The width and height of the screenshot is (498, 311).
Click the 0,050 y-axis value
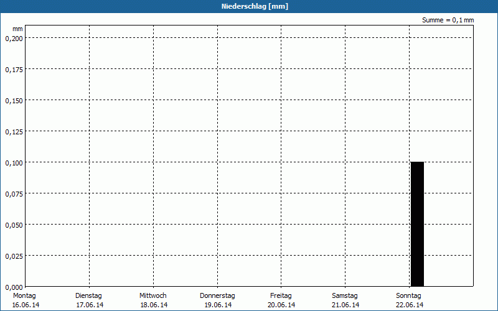pyautogui.click(x=14, y=225)
